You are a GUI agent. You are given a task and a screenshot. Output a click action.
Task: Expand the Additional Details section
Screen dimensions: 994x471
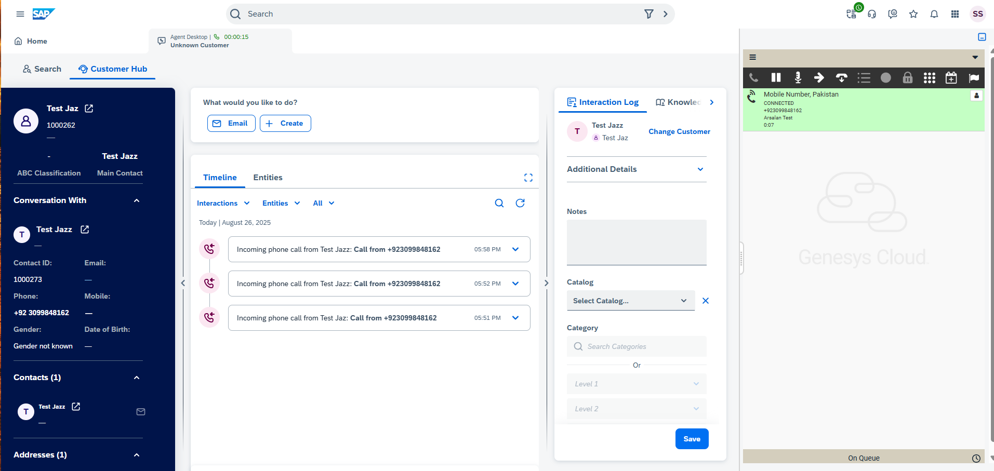point(700,169)
